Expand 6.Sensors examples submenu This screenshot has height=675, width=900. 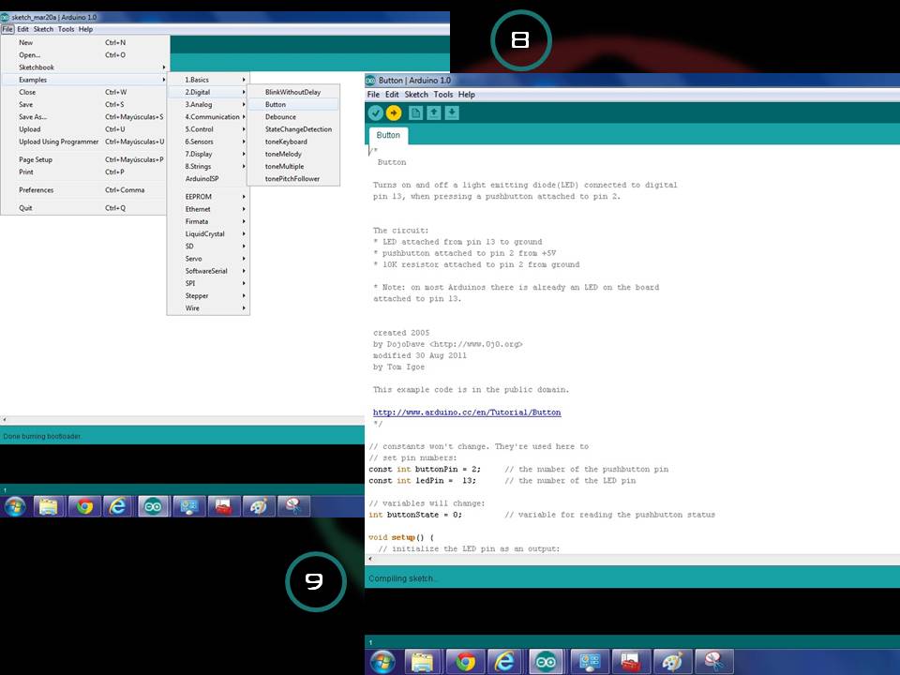click(x=208, y=142)
